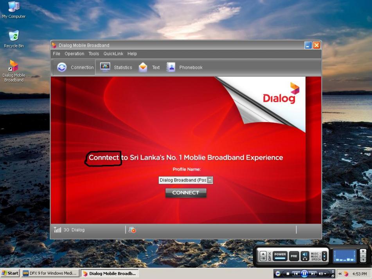
Task: Click the Phonebook contact icon
Action: click(171, 67)
